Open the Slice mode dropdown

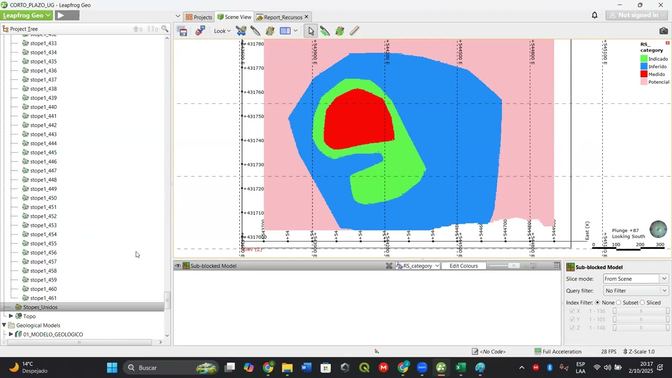[636, 279]
